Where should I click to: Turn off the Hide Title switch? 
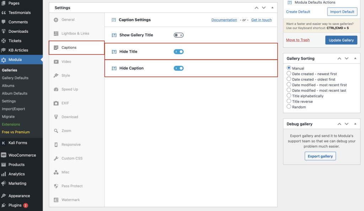pos(178,52)
